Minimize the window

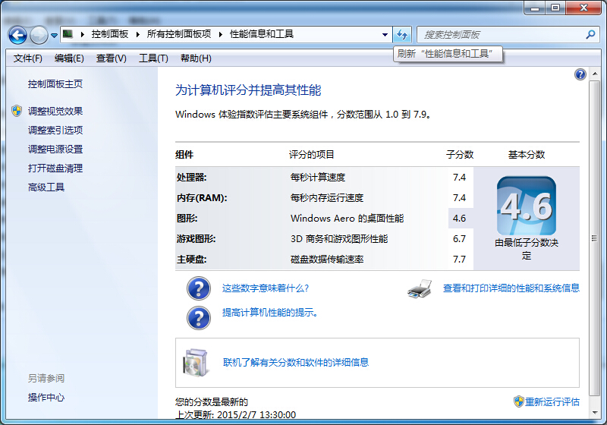(535, 8)
